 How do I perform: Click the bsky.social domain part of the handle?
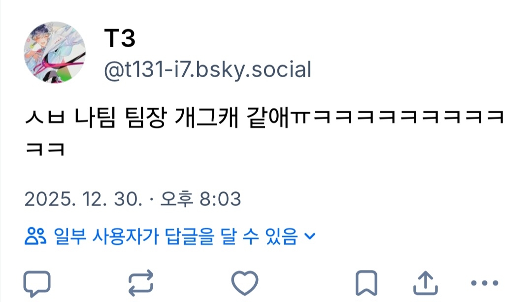point(254,70)
